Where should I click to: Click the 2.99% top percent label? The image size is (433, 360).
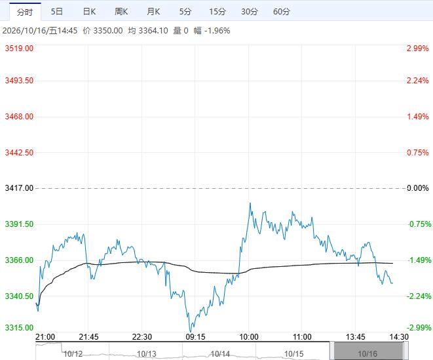pos(418,49)
